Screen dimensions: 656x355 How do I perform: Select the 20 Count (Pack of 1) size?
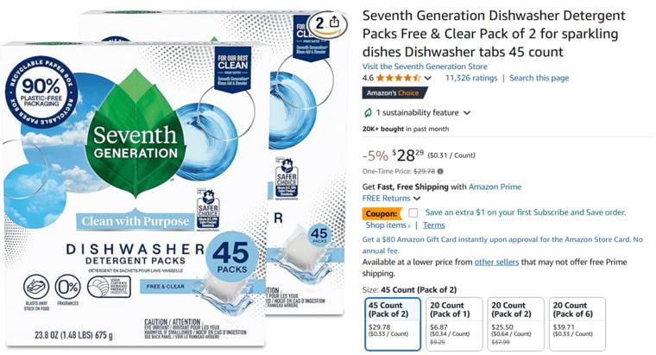pyautogui.click(x=454, y=324)
